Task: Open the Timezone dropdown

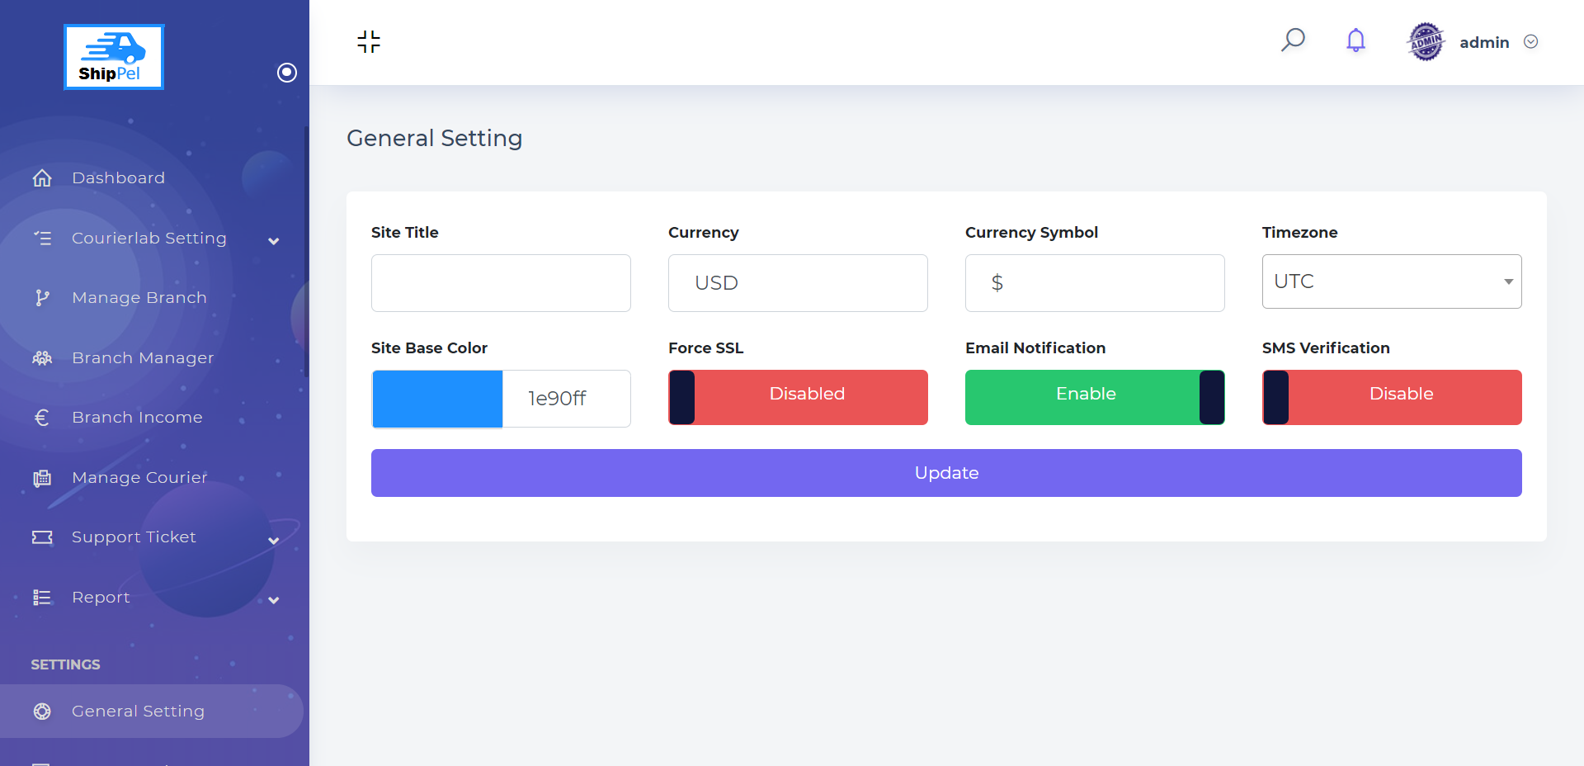Action: point(1392,281)
